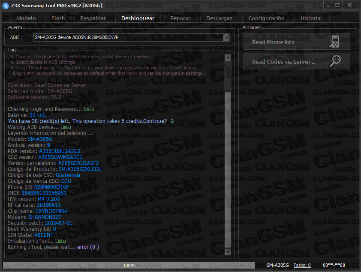Click CSC version A305GOWM2ASG1
Viewport: 361px width, 272px height.
[x=60, y=157]
